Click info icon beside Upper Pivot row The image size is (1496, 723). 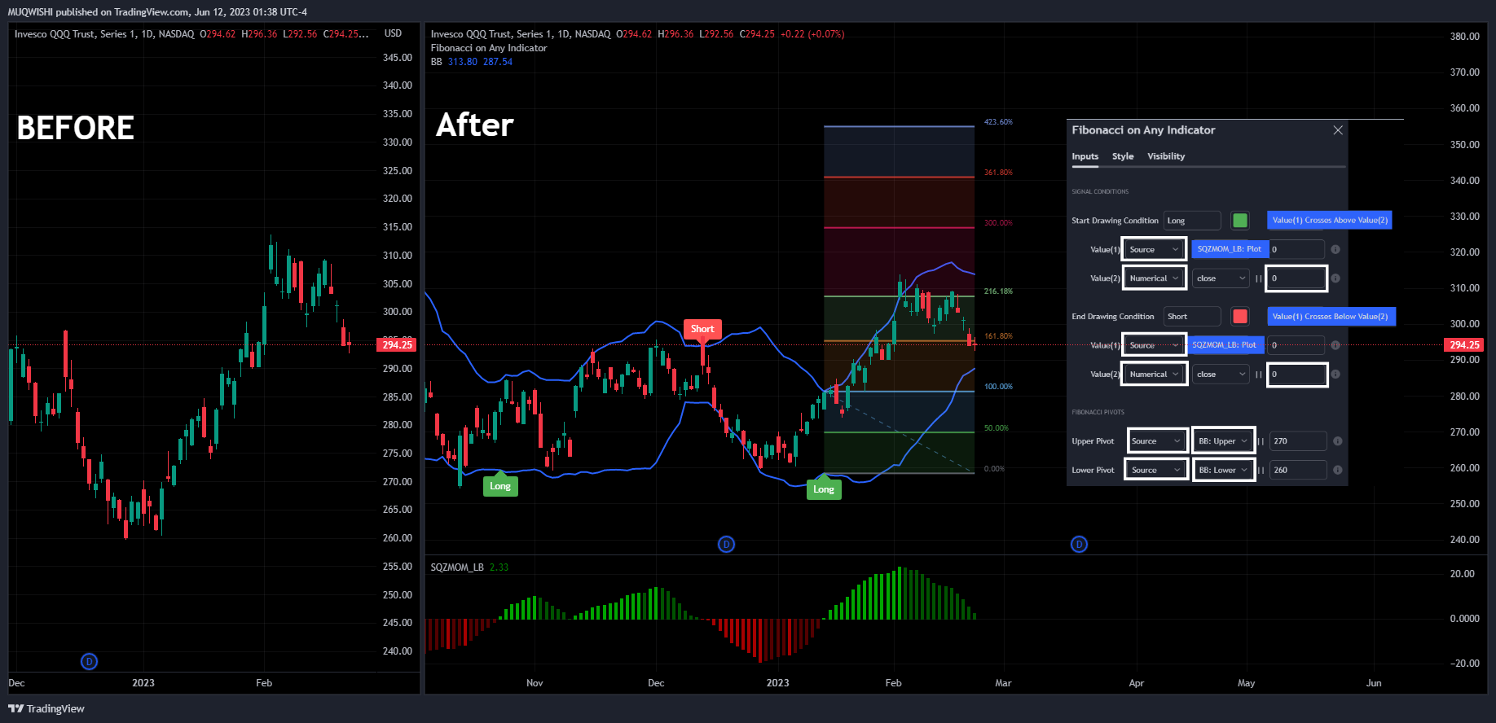[1338, 441]
